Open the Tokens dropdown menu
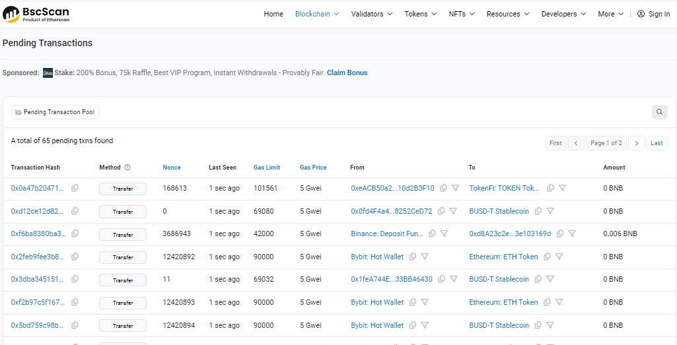This screenshot has width=677, height=345. pyautogui.click(x=420, y=14)
